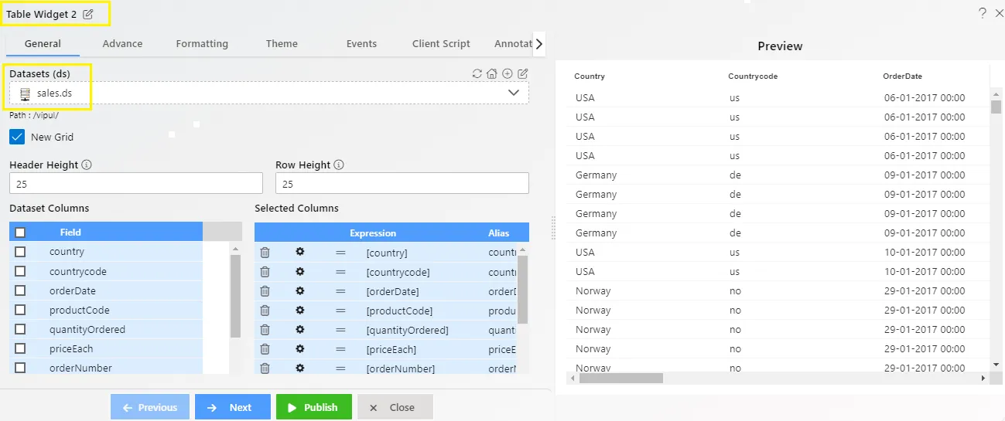Screen dimensions: 1005x421
Task: Grab reorder handle of [priceEach] row
Action: 340,349
